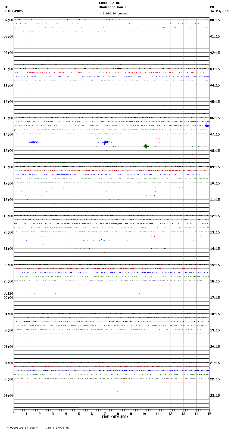The height and width of the screenshot is (431, 231).
Task: Click the '06:00' UTC time label
Action: click(8, 396)
